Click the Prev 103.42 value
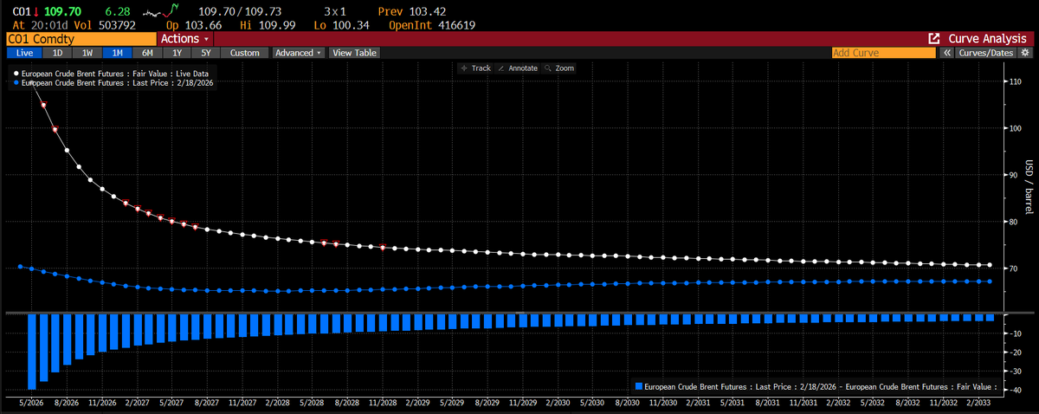1039x414 pixels. pos(413,12)
